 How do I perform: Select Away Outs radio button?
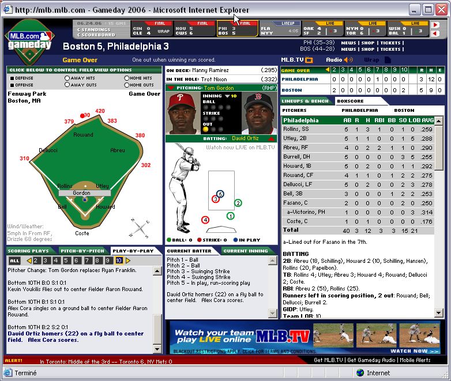click(67, 85)
